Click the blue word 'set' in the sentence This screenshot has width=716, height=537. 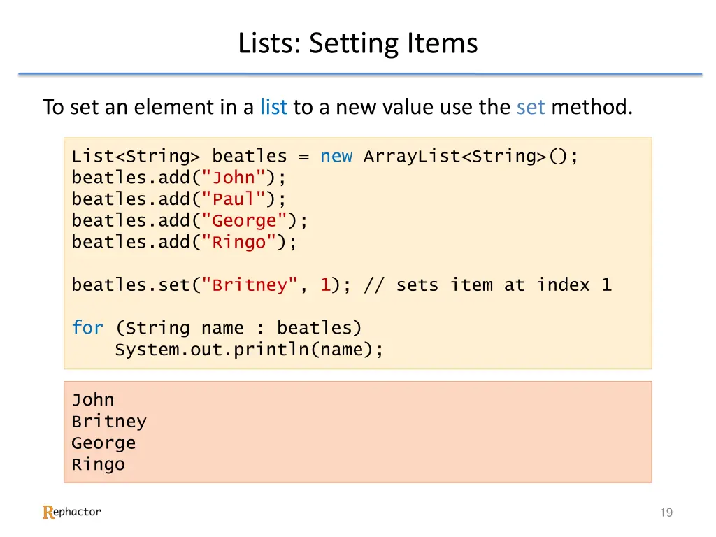point(531,107)
